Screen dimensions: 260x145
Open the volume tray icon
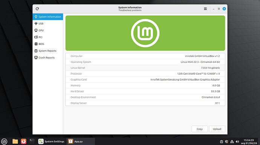point(237,142)
